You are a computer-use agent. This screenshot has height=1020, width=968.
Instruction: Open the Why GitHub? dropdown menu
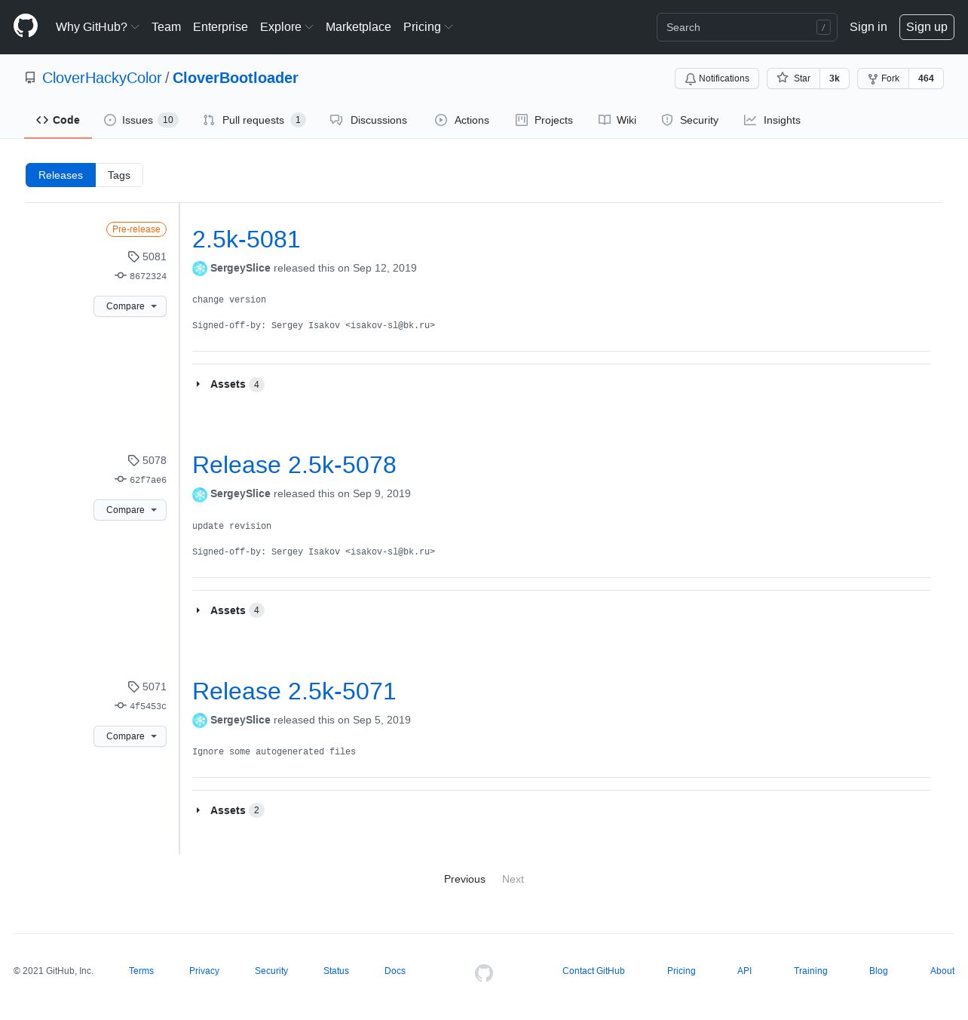coord(97,27)
